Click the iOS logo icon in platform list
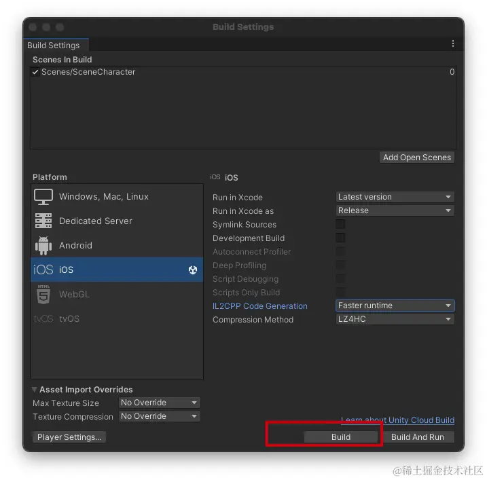 [x=43, y=270]
